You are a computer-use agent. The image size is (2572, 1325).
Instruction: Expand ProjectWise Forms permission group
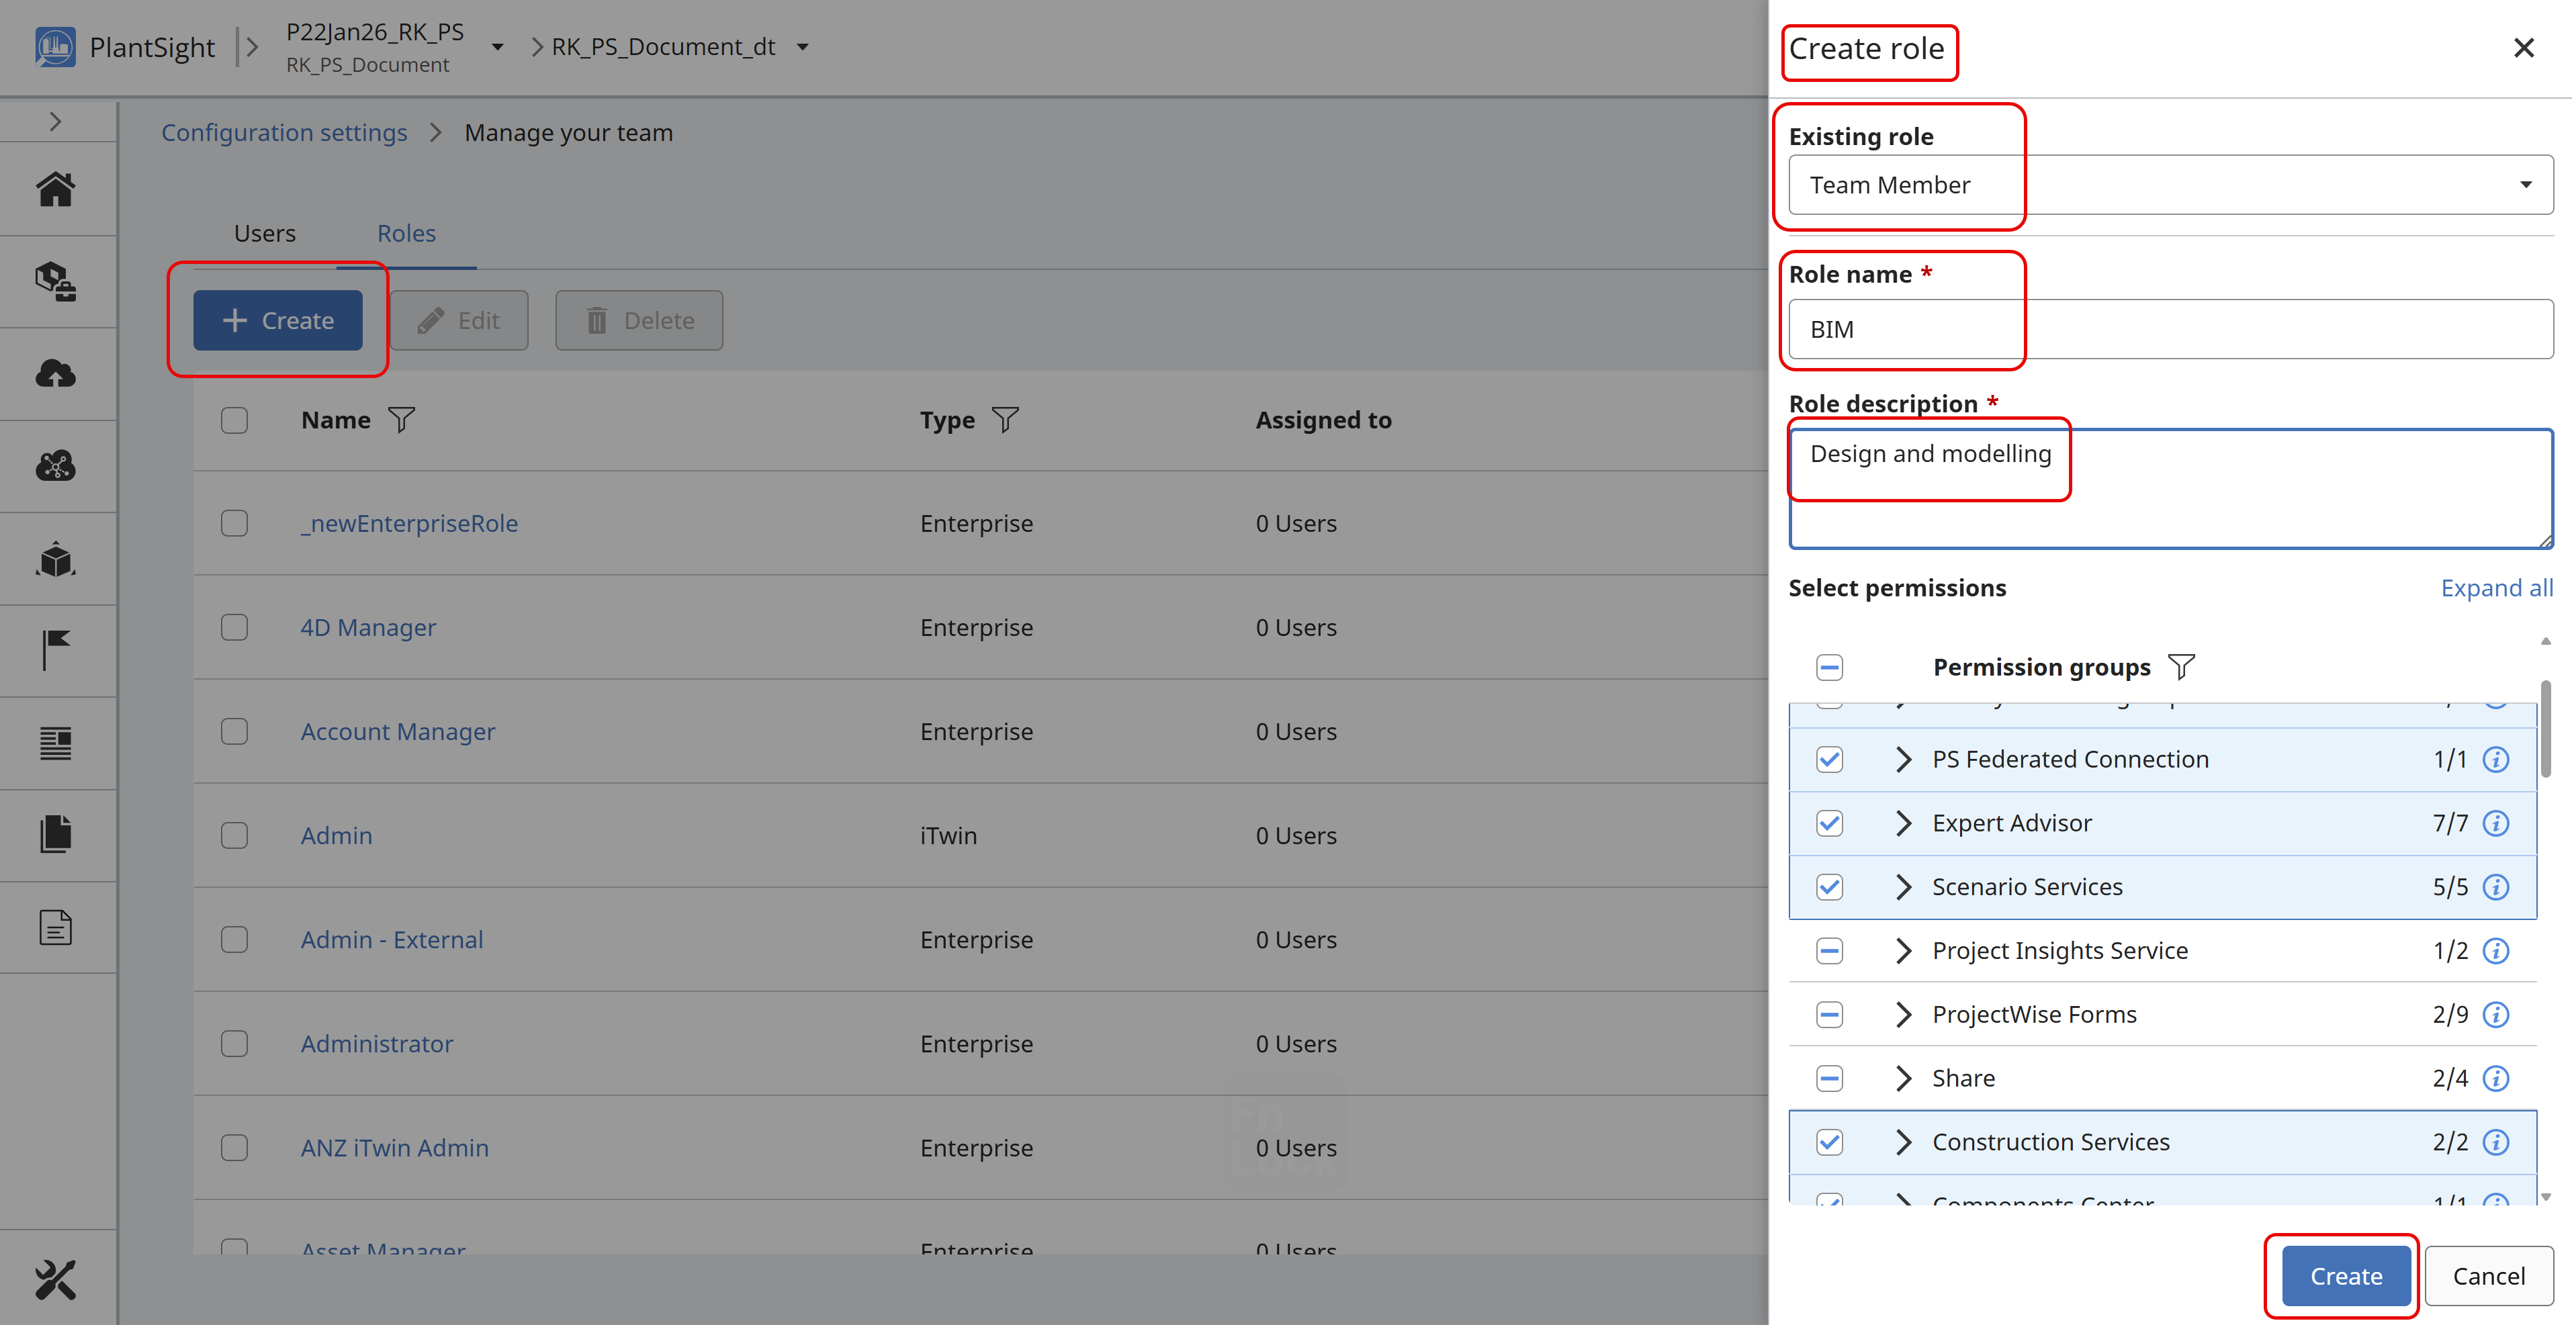1903,1015
